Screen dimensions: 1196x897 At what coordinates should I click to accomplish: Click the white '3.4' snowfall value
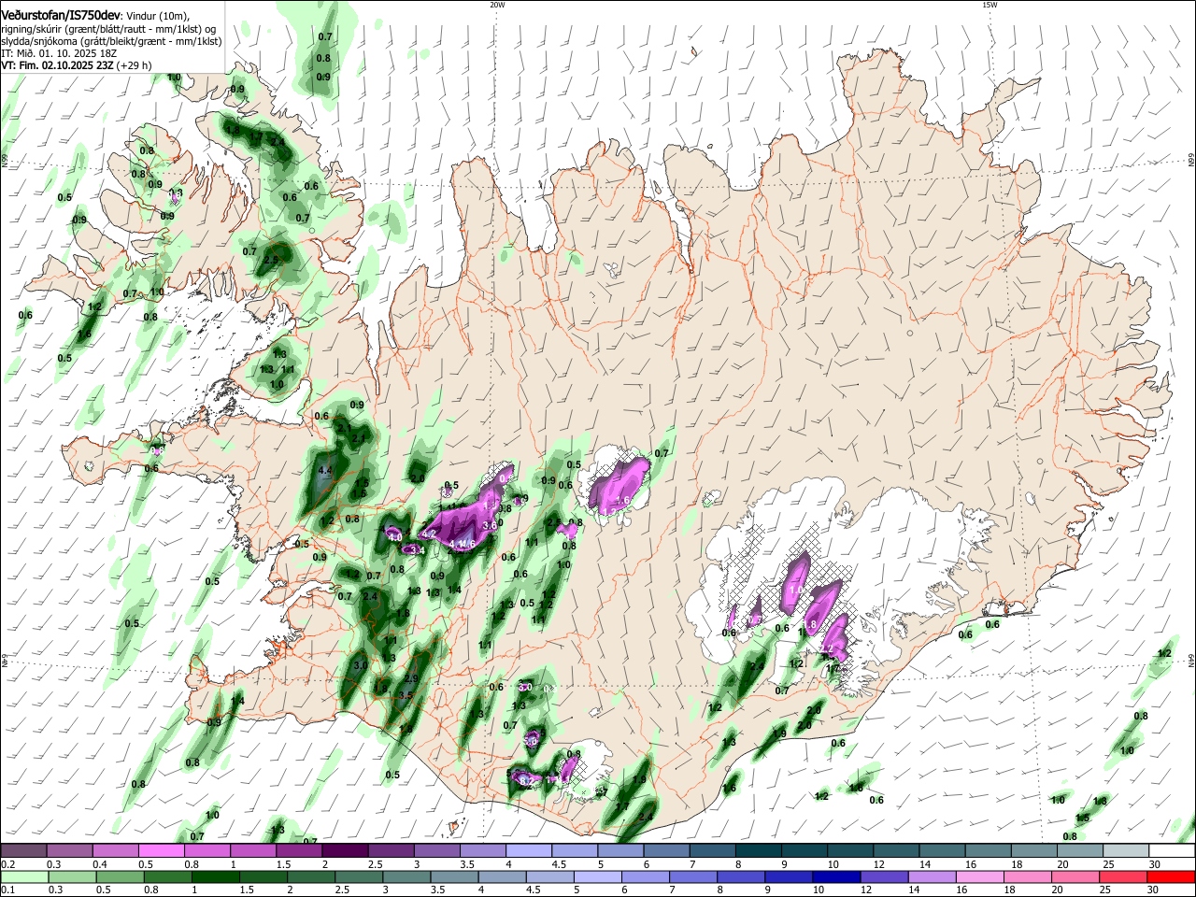tap(419, 551)
